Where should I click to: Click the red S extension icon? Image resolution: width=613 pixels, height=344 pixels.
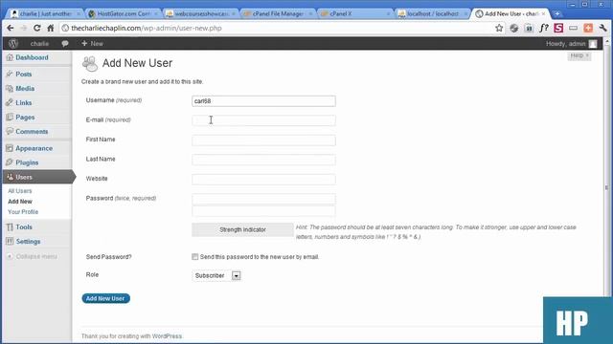558,28
